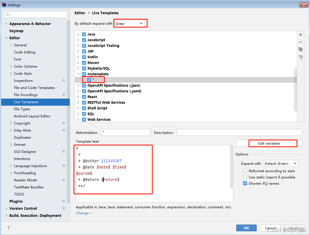Click the Copyright per-project settings icon

coord(64,123)
